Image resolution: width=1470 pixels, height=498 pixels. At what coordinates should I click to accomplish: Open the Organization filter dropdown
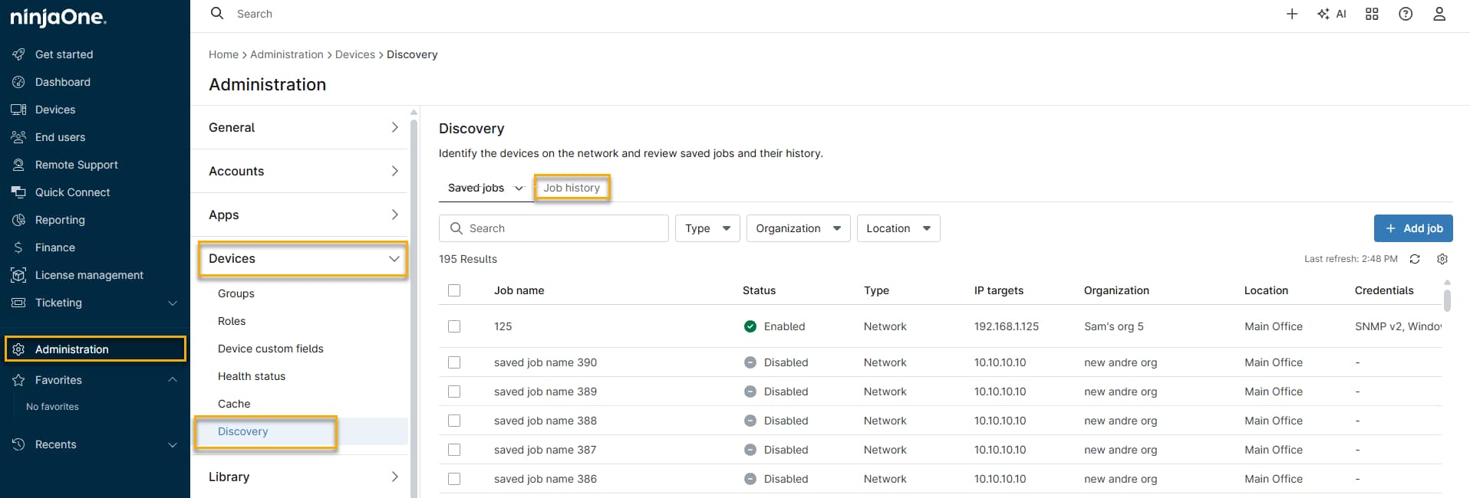797,228
